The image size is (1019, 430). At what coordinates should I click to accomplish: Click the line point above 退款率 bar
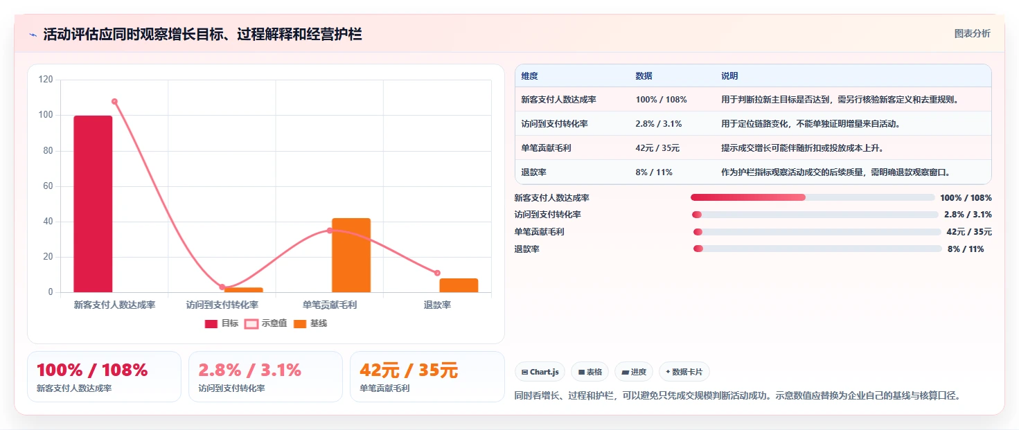click(437, 273)
